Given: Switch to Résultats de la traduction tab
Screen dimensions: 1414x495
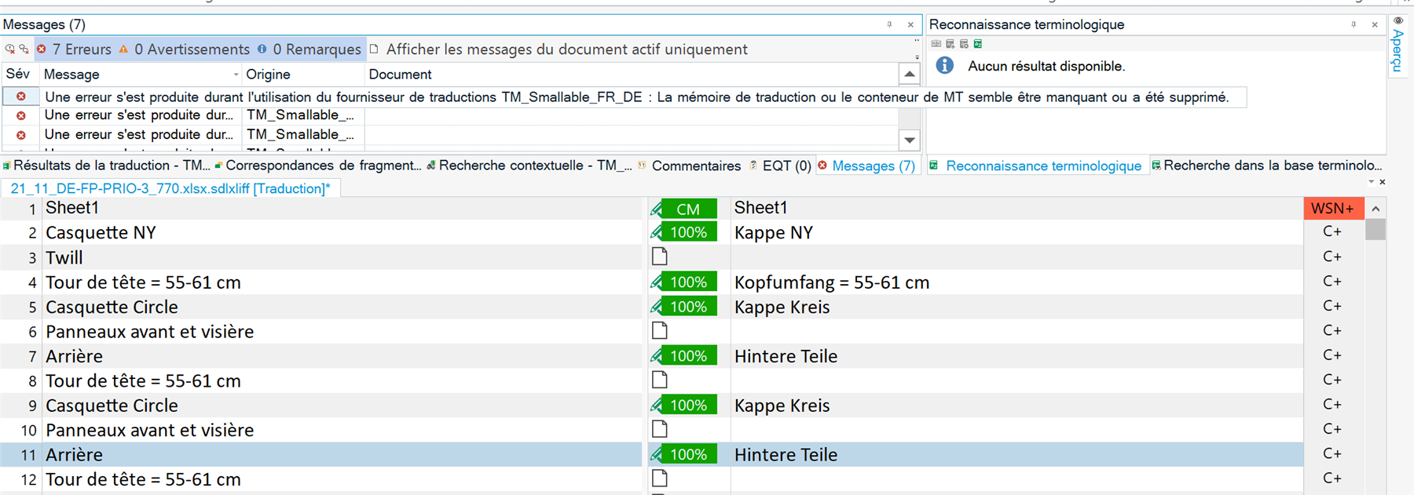Looking at the screenshot, I should point(106,166).
